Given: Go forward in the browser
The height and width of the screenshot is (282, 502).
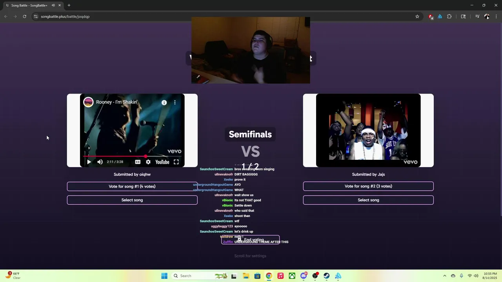Looking at the screenshot, I should click(x=15, y=16).
